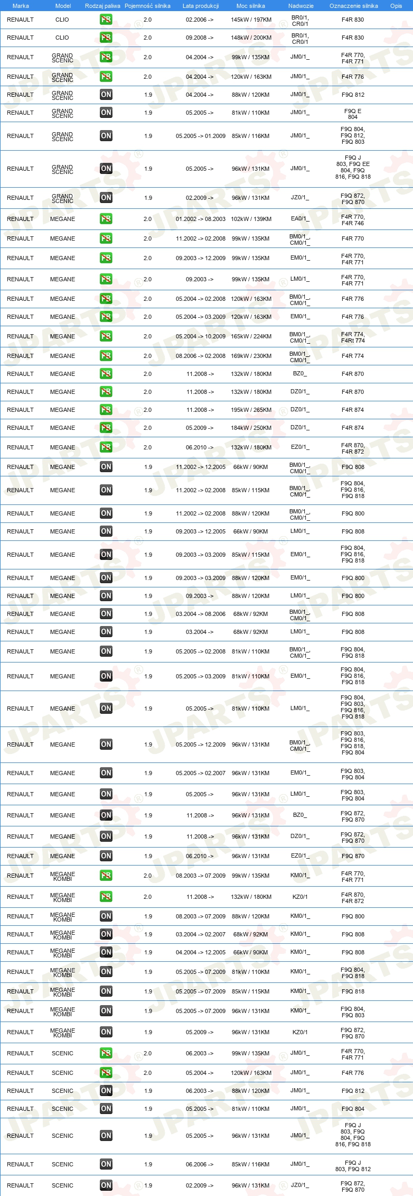Viewport: 413px width, 1196px height.
Task: Click ON diesel icon in Megane Kombi 68kW / 92KM row
Action: tap(106, 934)
